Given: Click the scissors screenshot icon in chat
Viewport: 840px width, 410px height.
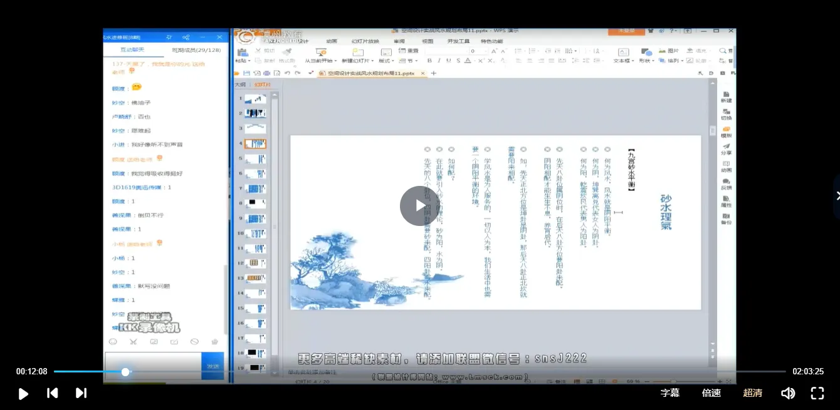Looking at the screenshot, I should (134, 342).
